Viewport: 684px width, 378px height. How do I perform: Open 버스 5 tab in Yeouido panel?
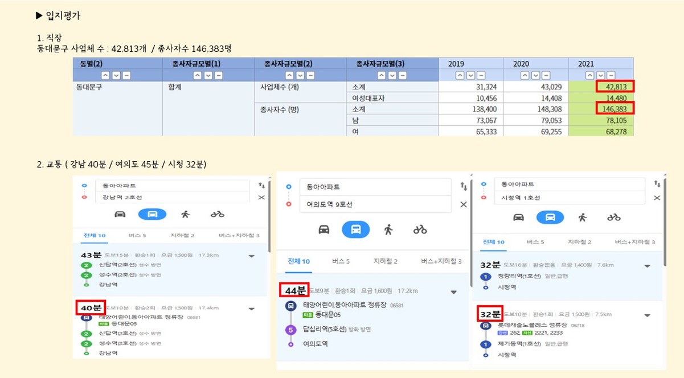(x=341, y=261)
